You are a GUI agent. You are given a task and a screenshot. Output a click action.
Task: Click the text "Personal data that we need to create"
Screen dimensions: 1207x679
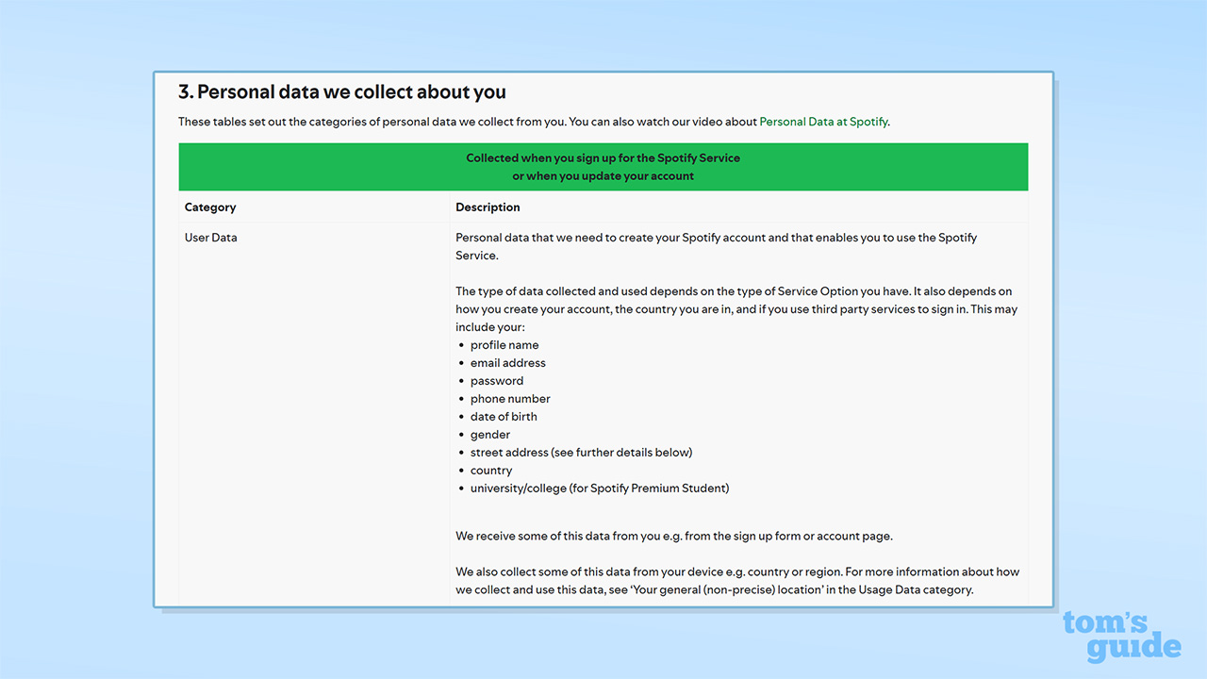(x=717, y=246)
